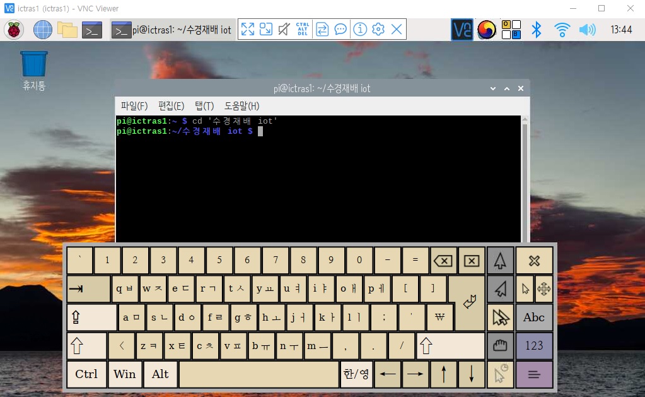Enter full screen mode in VNC toolbar
The height and width of the screenshot is (397, 645).
click(248, 29)
